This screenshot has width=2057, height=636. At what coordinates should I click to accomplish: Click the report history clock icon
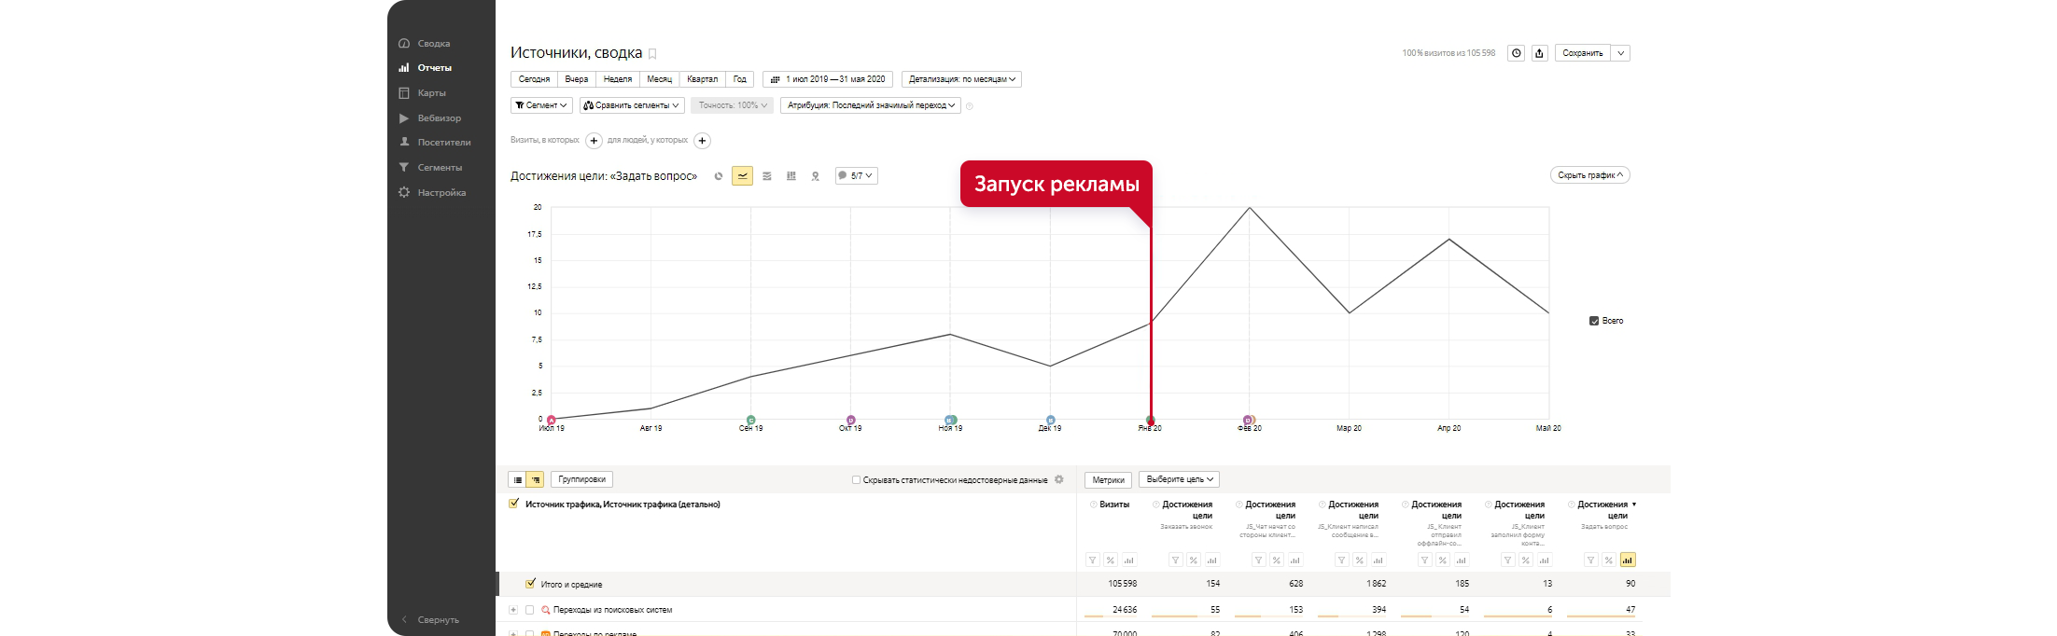(x=1517, y=53)
